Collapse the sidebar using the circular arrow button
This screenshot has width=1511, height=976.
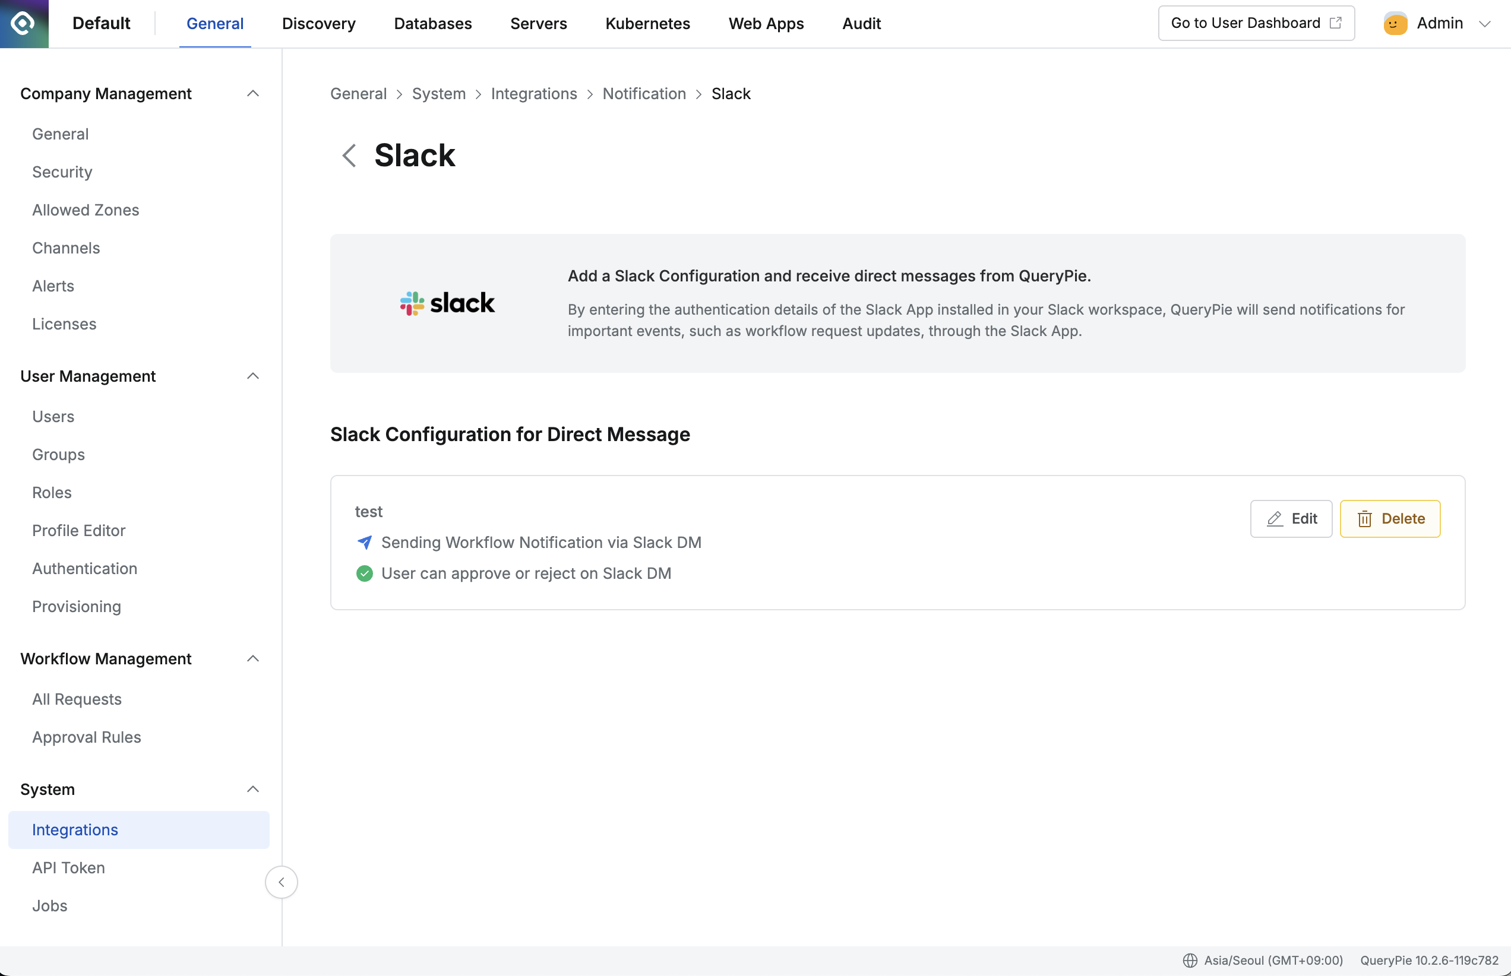tap(282, 882)
